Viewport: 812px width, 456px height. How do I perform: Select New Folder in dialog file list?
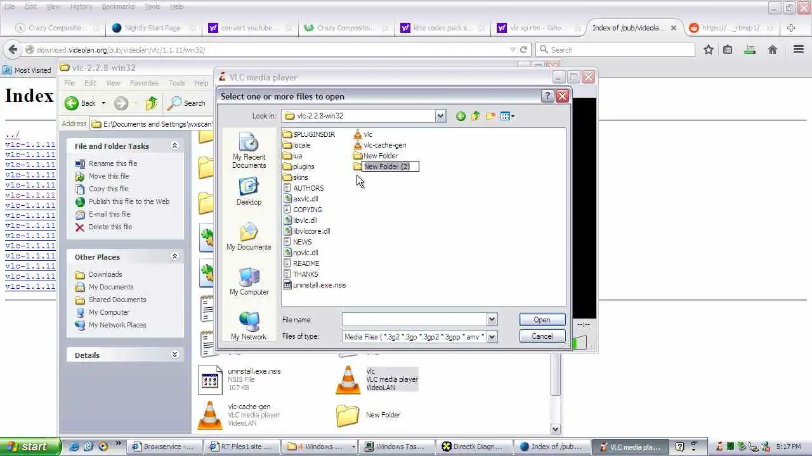pyautogui.click(x=376, y=156)
